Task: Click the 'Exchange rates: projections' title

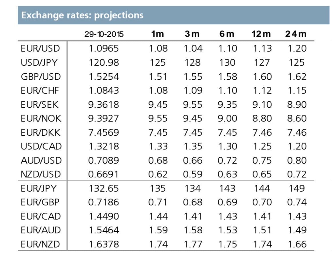Action: click(82, 15)
